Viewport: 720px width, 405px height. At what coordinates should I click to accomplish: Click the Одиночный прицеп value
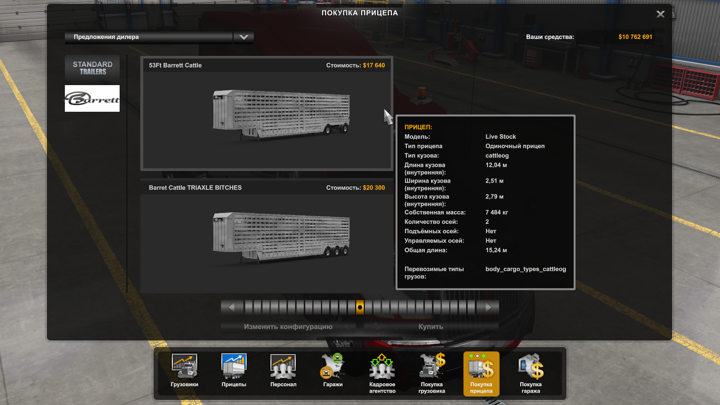[x=515, y=146]
